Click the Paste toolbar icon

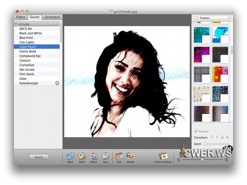82,156
